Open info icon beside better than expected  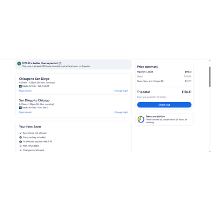tap(60, 63)
